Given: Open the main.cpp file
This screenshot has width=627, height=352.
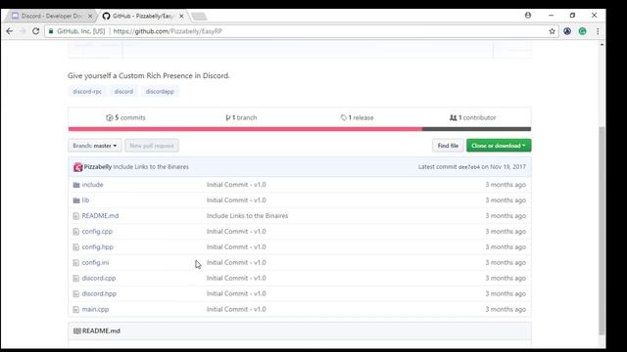Looking at the screenshot, I should [x=95, y=309].
